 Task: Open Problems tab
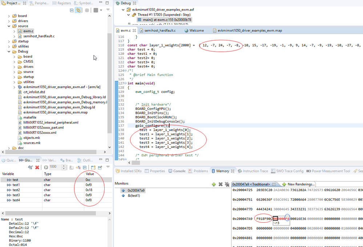click(198, 171)
